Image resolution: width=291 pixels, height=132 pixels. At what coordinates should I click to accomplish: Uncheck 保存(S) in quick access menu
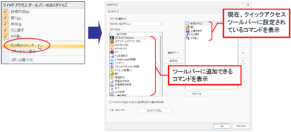coord(6,24)
